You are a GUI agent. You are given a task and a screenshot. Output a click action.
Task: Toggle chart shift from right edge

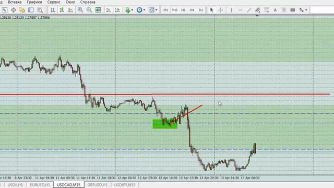[x=117, y=10]
